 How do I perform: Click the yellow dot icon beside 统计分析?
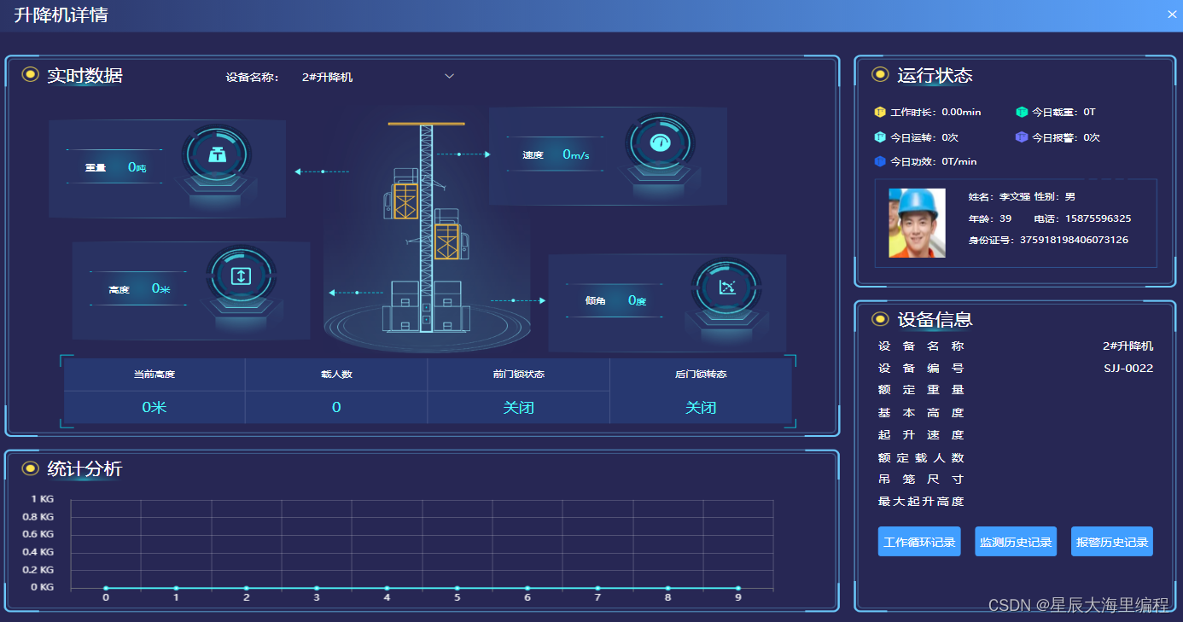point(30,468)
